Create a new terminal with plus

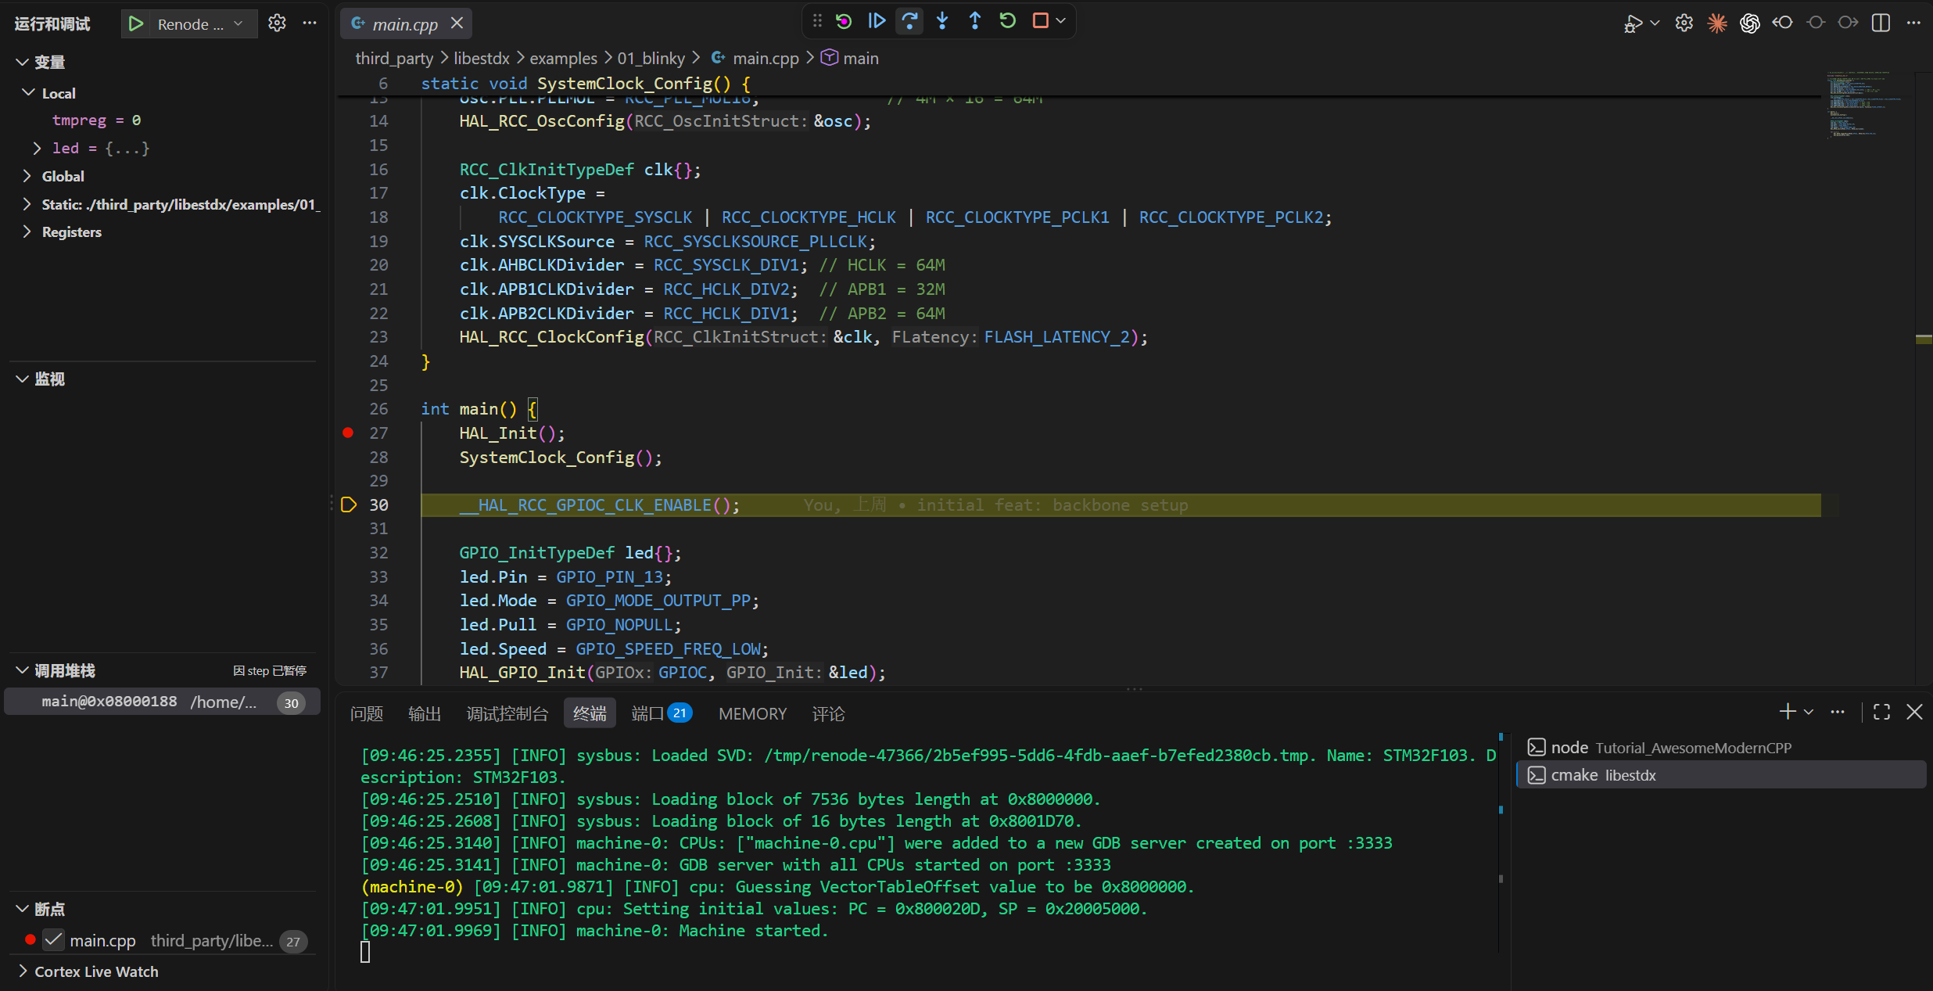(x=1787, y=712)
